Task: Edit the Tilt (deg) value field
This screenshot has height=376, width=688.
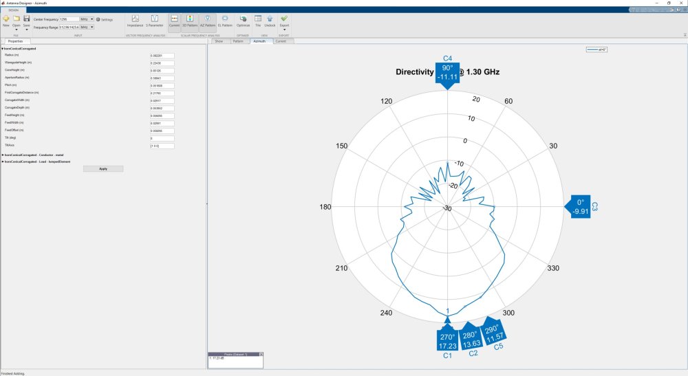Action: [x=162, y=138]
